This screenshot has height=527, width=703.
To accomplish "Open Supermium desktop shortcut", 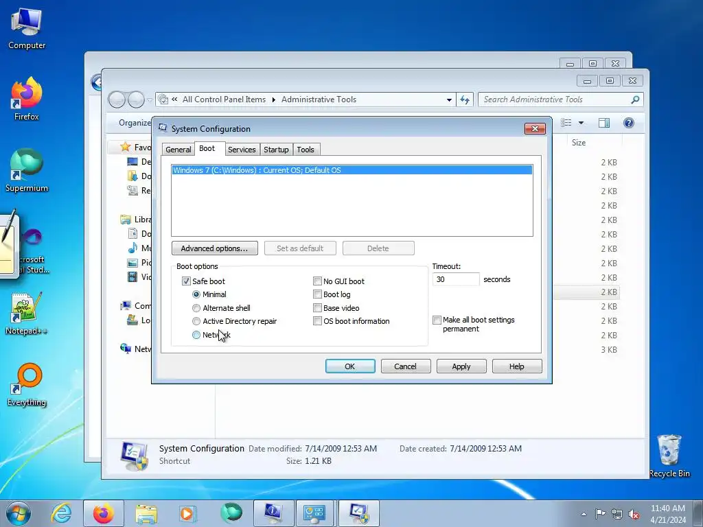I will pyautogui.click(x=27, y=170).
